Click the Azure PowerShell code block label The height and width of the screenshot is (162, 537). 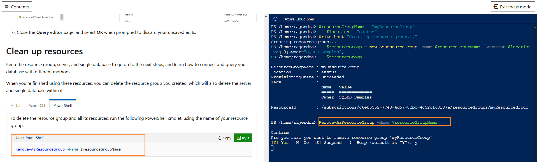(29, 138)
